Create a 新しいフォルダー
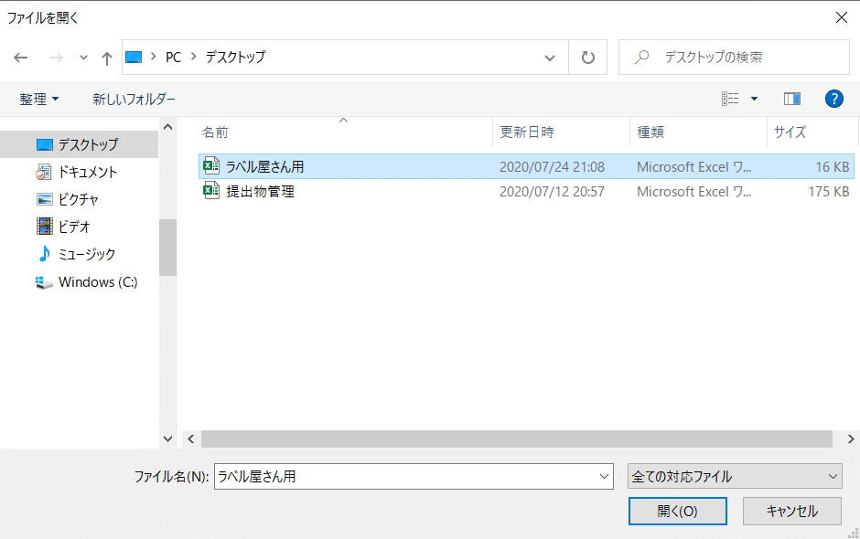This screenshot has width=860, height=539. click(x=134, y=100)
